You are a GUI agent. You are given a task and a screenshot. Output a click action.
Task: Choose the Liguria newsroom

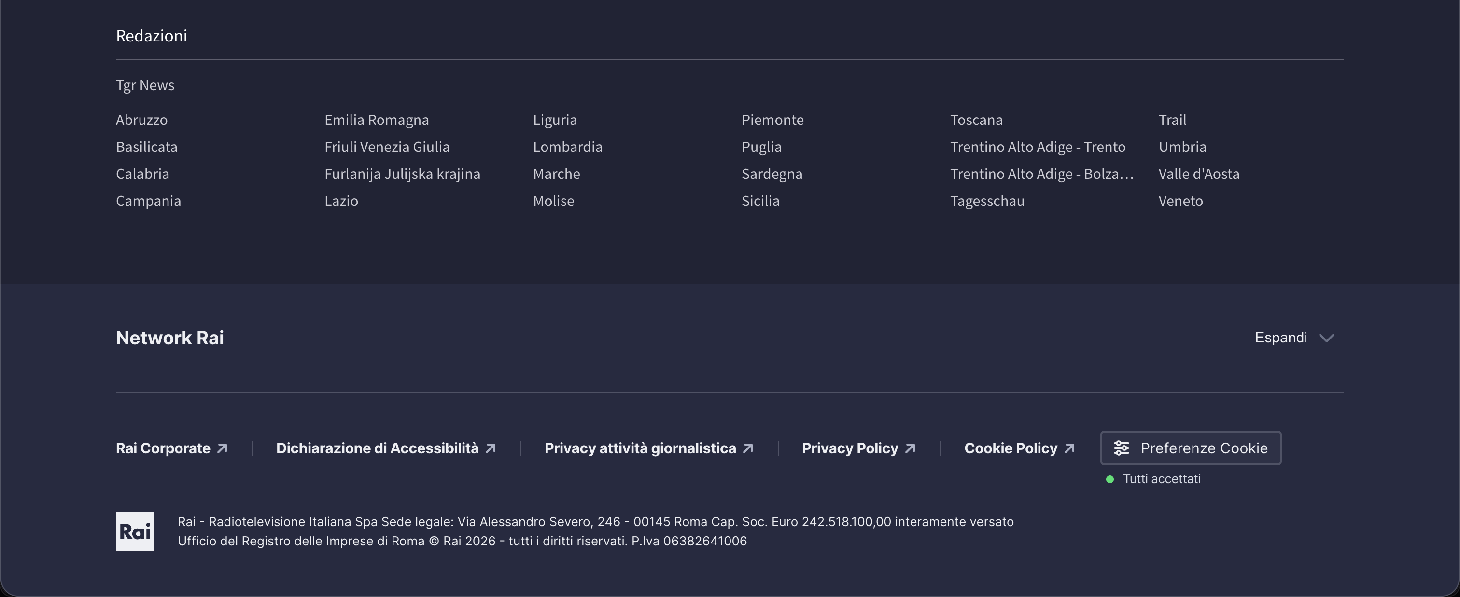click(555, 120)
